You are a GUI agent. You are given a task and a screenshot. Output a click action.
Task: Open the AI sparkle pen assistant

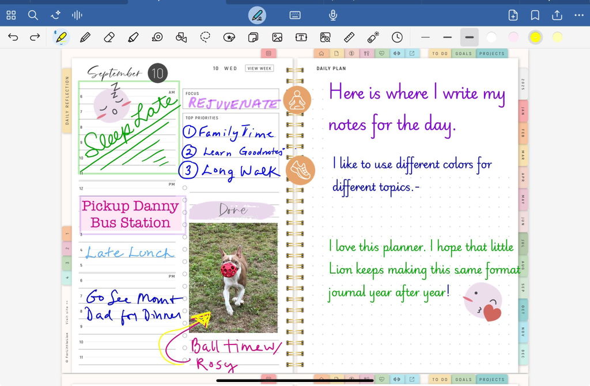click(x=56, y=15)
